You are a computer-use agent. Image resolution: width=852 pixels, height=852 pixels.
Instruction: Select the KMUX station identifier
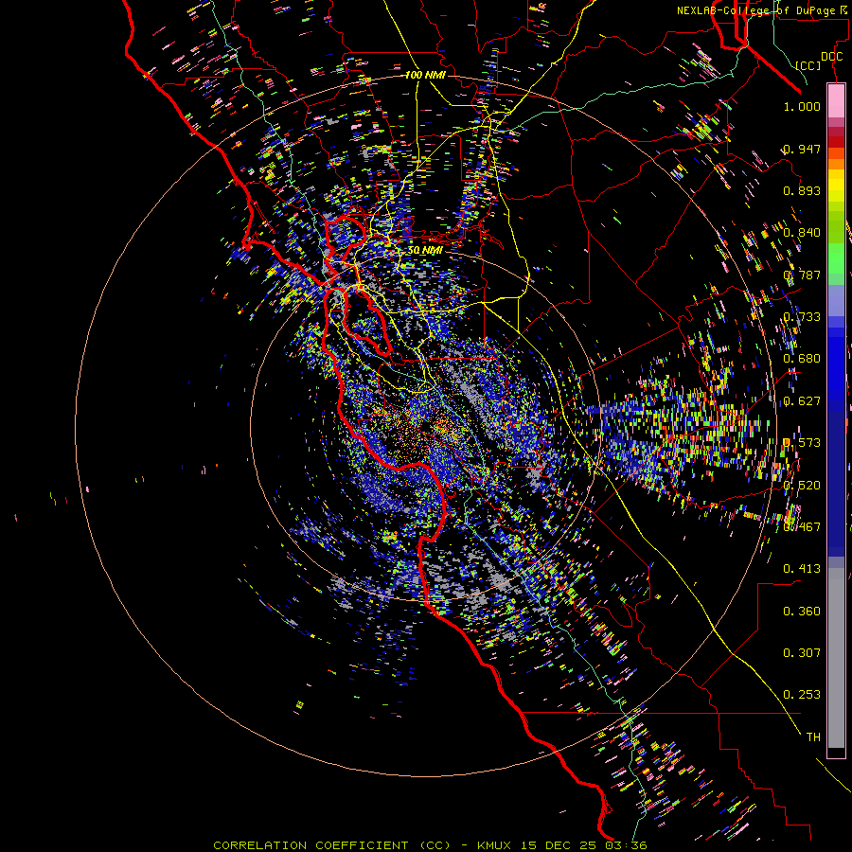pyautogui.click(x=496, y=845)
